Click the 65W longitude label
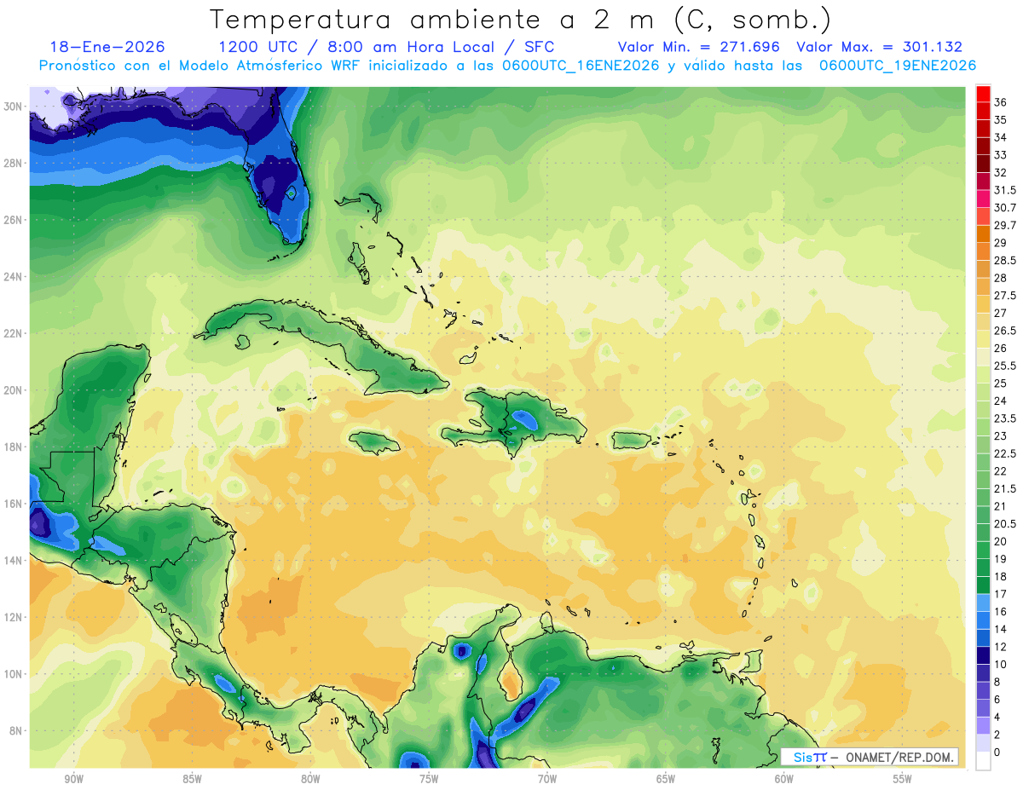Screen dimensions: 1023x790 coord(666,779)
